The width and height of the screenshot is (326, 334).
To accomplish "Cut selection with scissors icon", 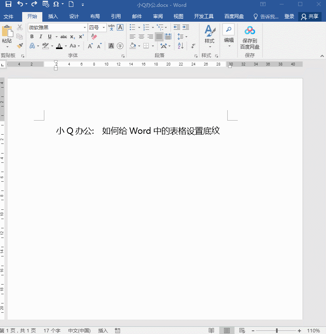I will 20,27.
